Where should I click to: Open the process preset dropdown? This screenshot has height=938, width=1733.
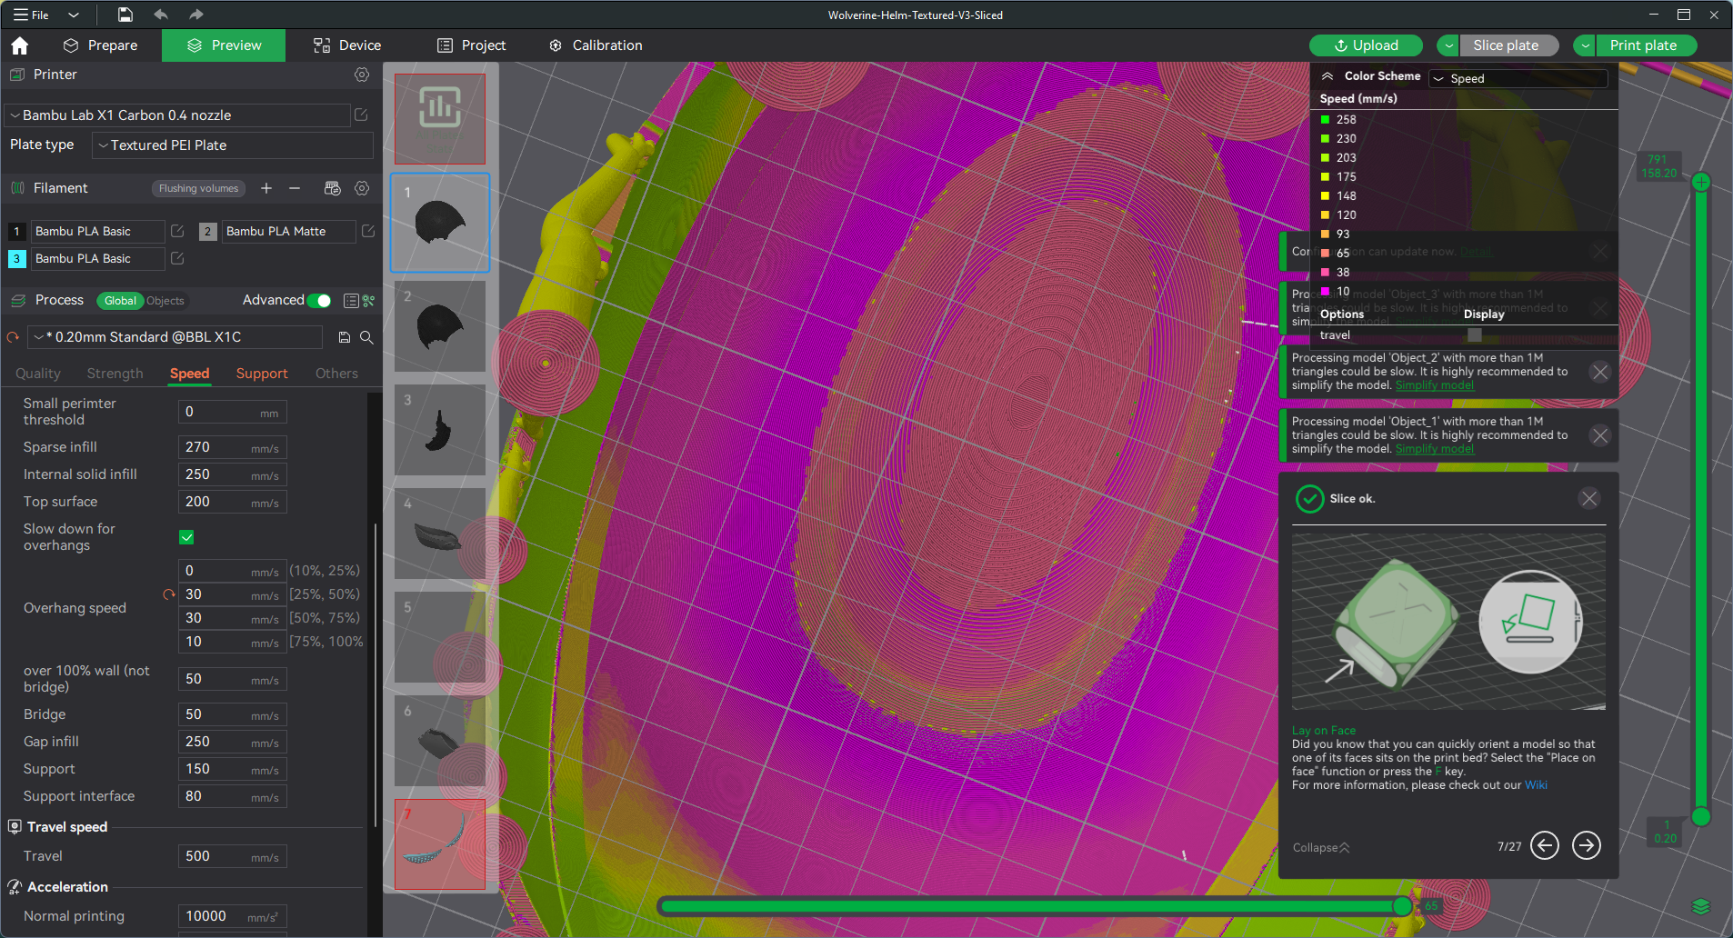(175, 337)
